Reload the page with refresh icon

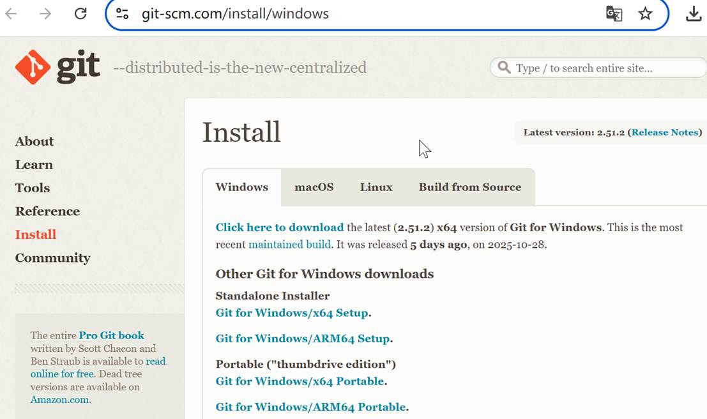click(x=80, y=13)
